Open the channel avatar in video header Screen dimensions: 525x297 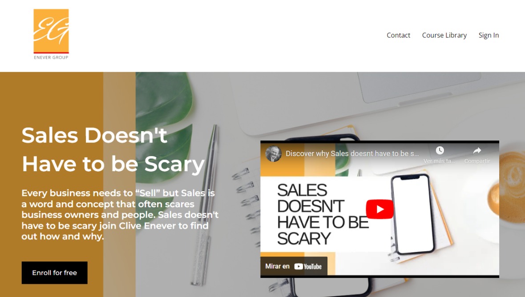tap(273, 153)
